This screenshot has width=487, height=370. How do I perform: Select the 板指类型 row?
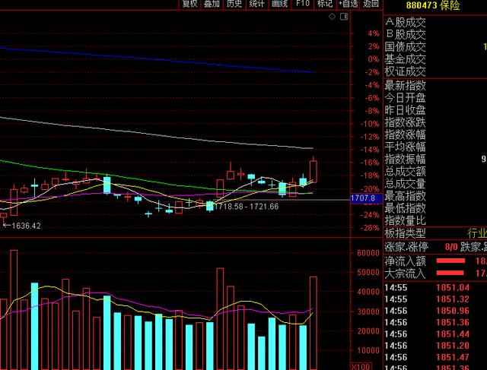coord(406,233)
